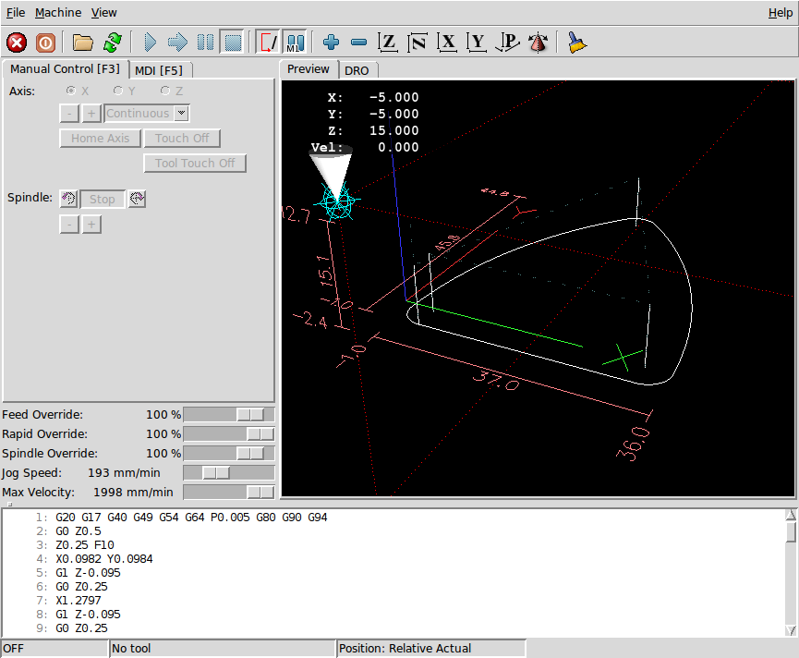Screen dimensions: 799x658
Task: Toggle the Emergency Stop icon
Action: (16, 42)
